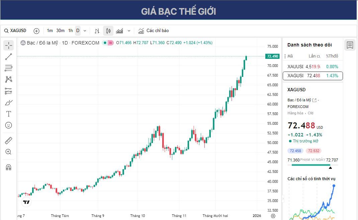Viewport: 358px width, 220px height.
Task: Select the zoom-in tool
Action: [8, 152]
